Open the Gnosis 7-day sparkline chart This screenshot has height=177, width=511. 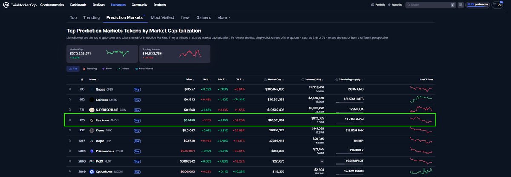click(421, 89)
